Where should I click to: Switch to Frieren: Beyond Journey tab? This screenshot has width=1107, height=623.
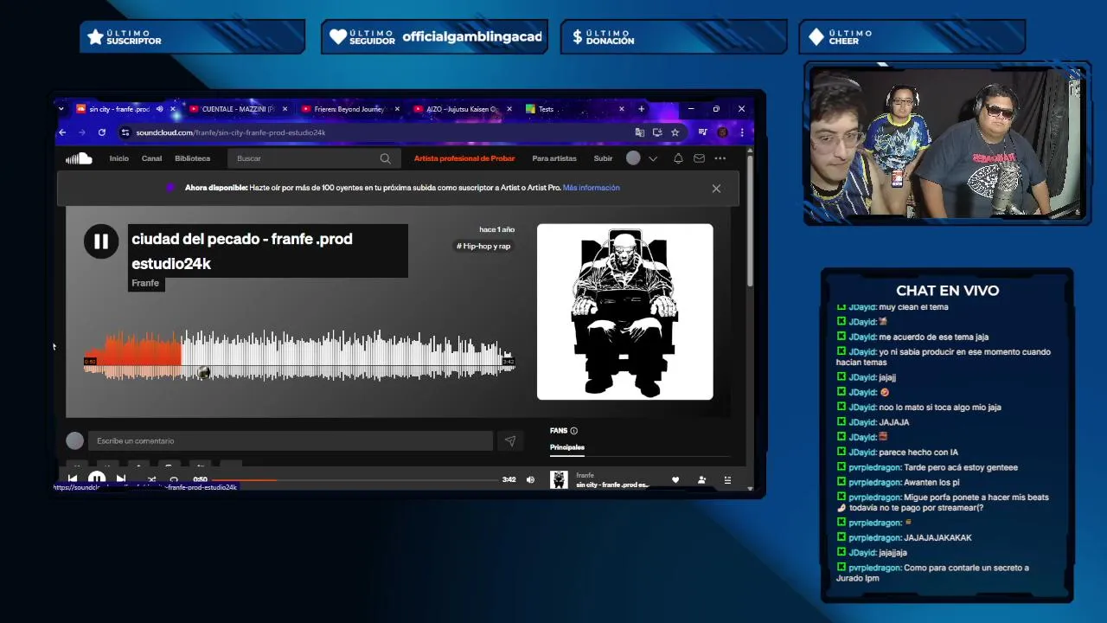(x=349, y=109)
